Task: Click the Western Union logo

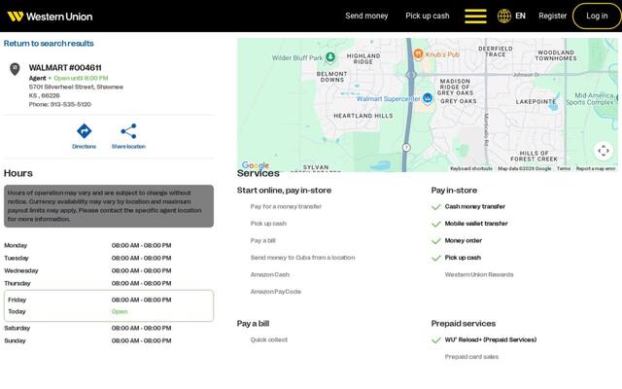Action: point(50,17)
